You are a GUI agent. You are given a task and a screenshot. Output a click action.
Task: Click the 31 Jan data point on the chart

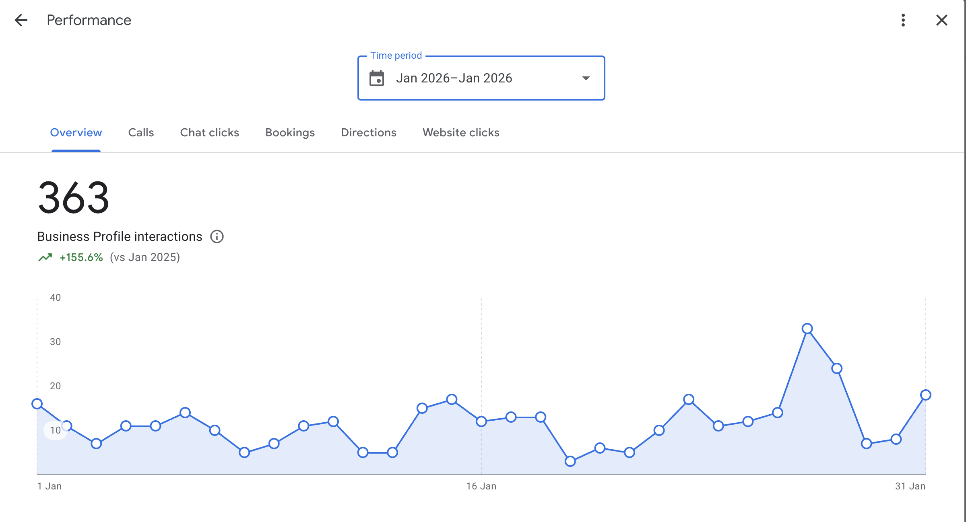point(925,395)
